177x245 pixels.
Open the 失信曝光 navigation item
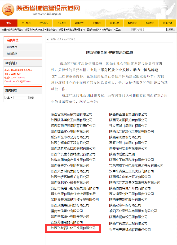[x=97, y=23]
